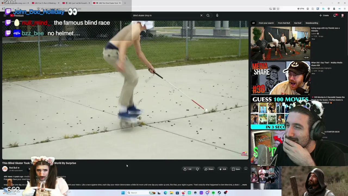Start voice search with the microphone

pos(217,16)
